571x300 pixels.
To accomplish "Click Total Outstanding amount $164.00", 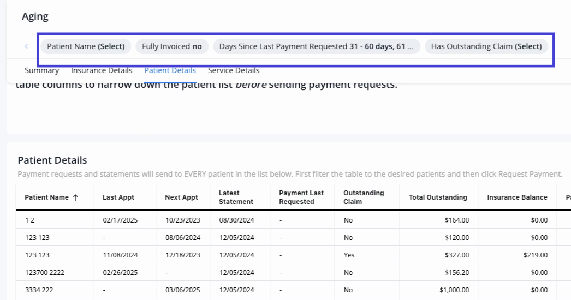I will 457,220.
